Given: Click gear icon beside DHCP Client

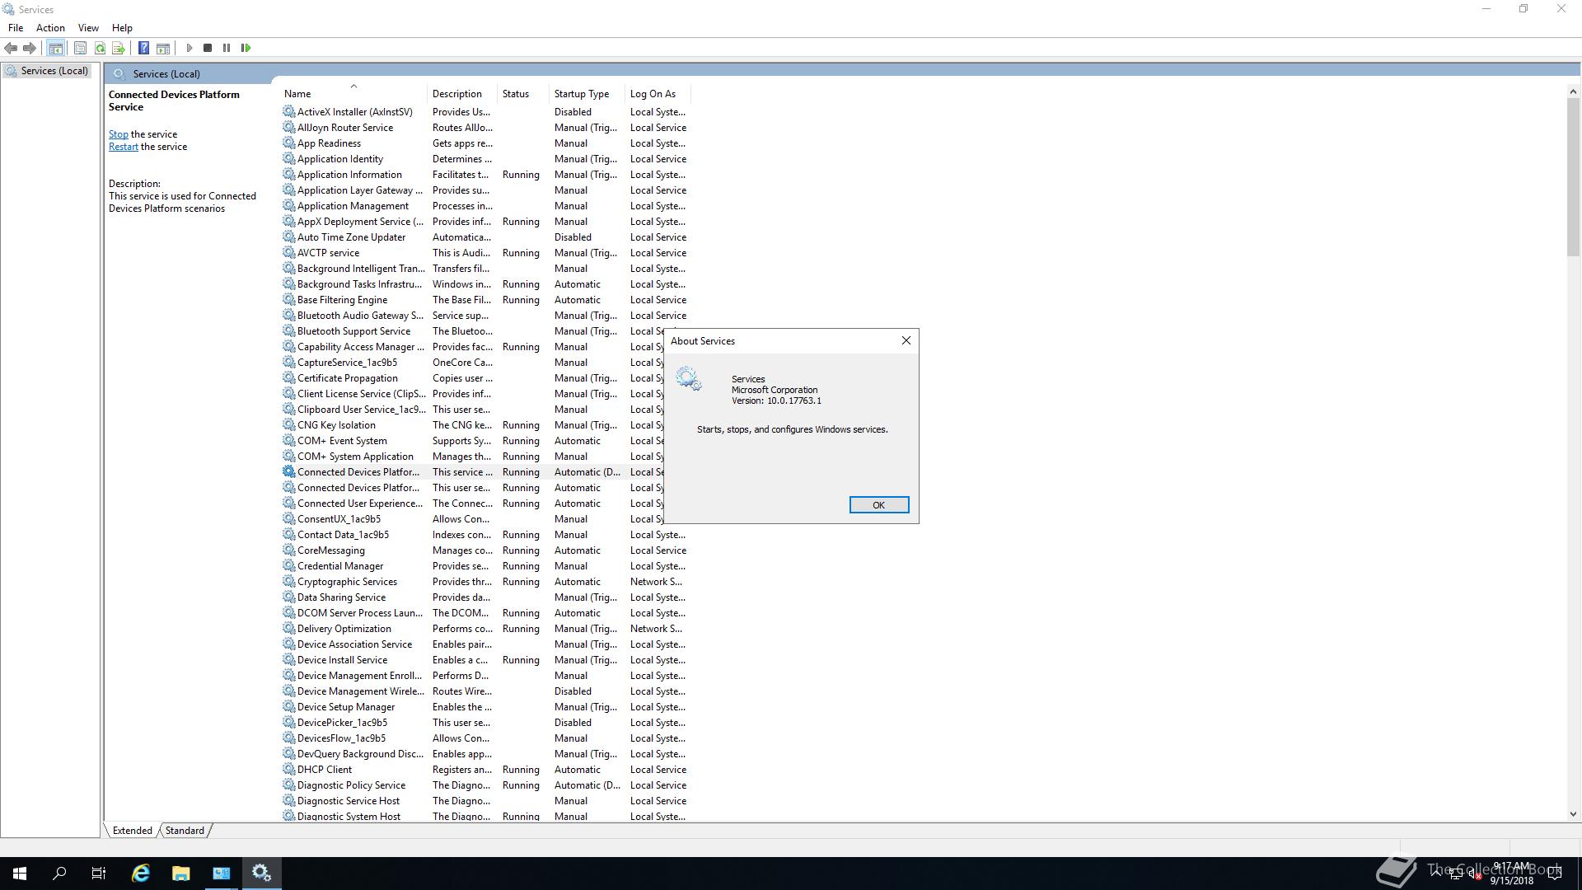Looking at the screenshot, I should tap(288, 769).
